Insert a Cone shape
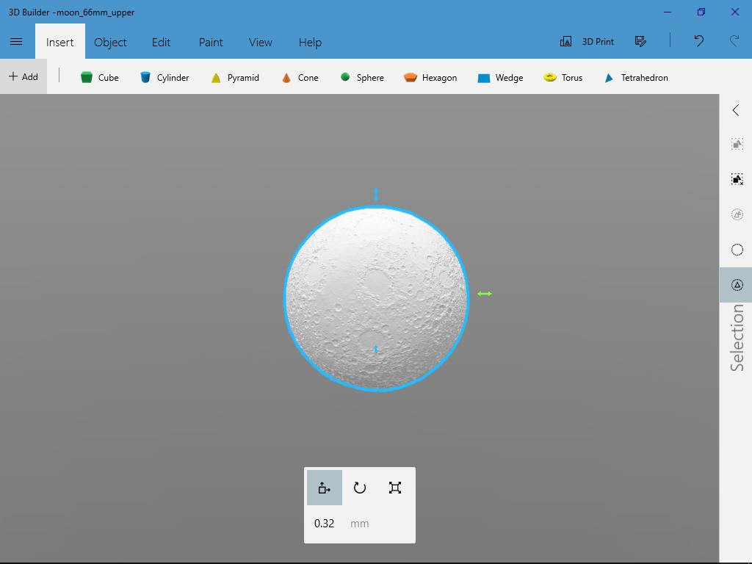Viewport: 752px width, 564px height. pyautogui.click(x=300, y=77)
